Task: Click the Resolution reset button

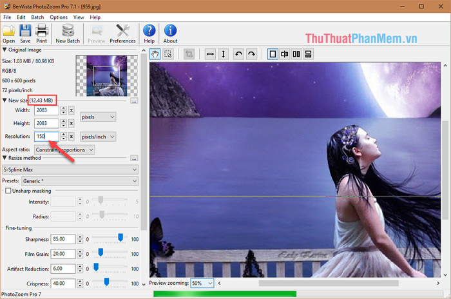Action: coord(72,137)
